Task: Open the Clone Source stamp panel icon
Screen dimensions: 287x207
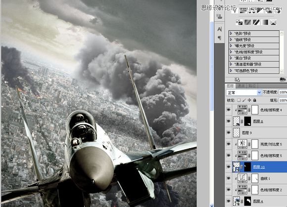Action: pos(220,16)
